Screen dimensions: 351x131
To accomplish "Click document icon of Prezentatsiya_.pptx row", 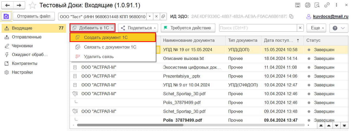I will click(x=75, y=76).
